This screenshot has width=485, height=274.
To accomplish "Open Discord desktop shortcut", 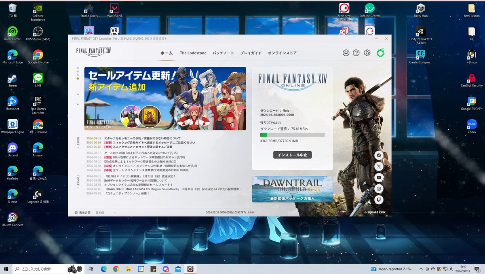I will coord(13,149).
